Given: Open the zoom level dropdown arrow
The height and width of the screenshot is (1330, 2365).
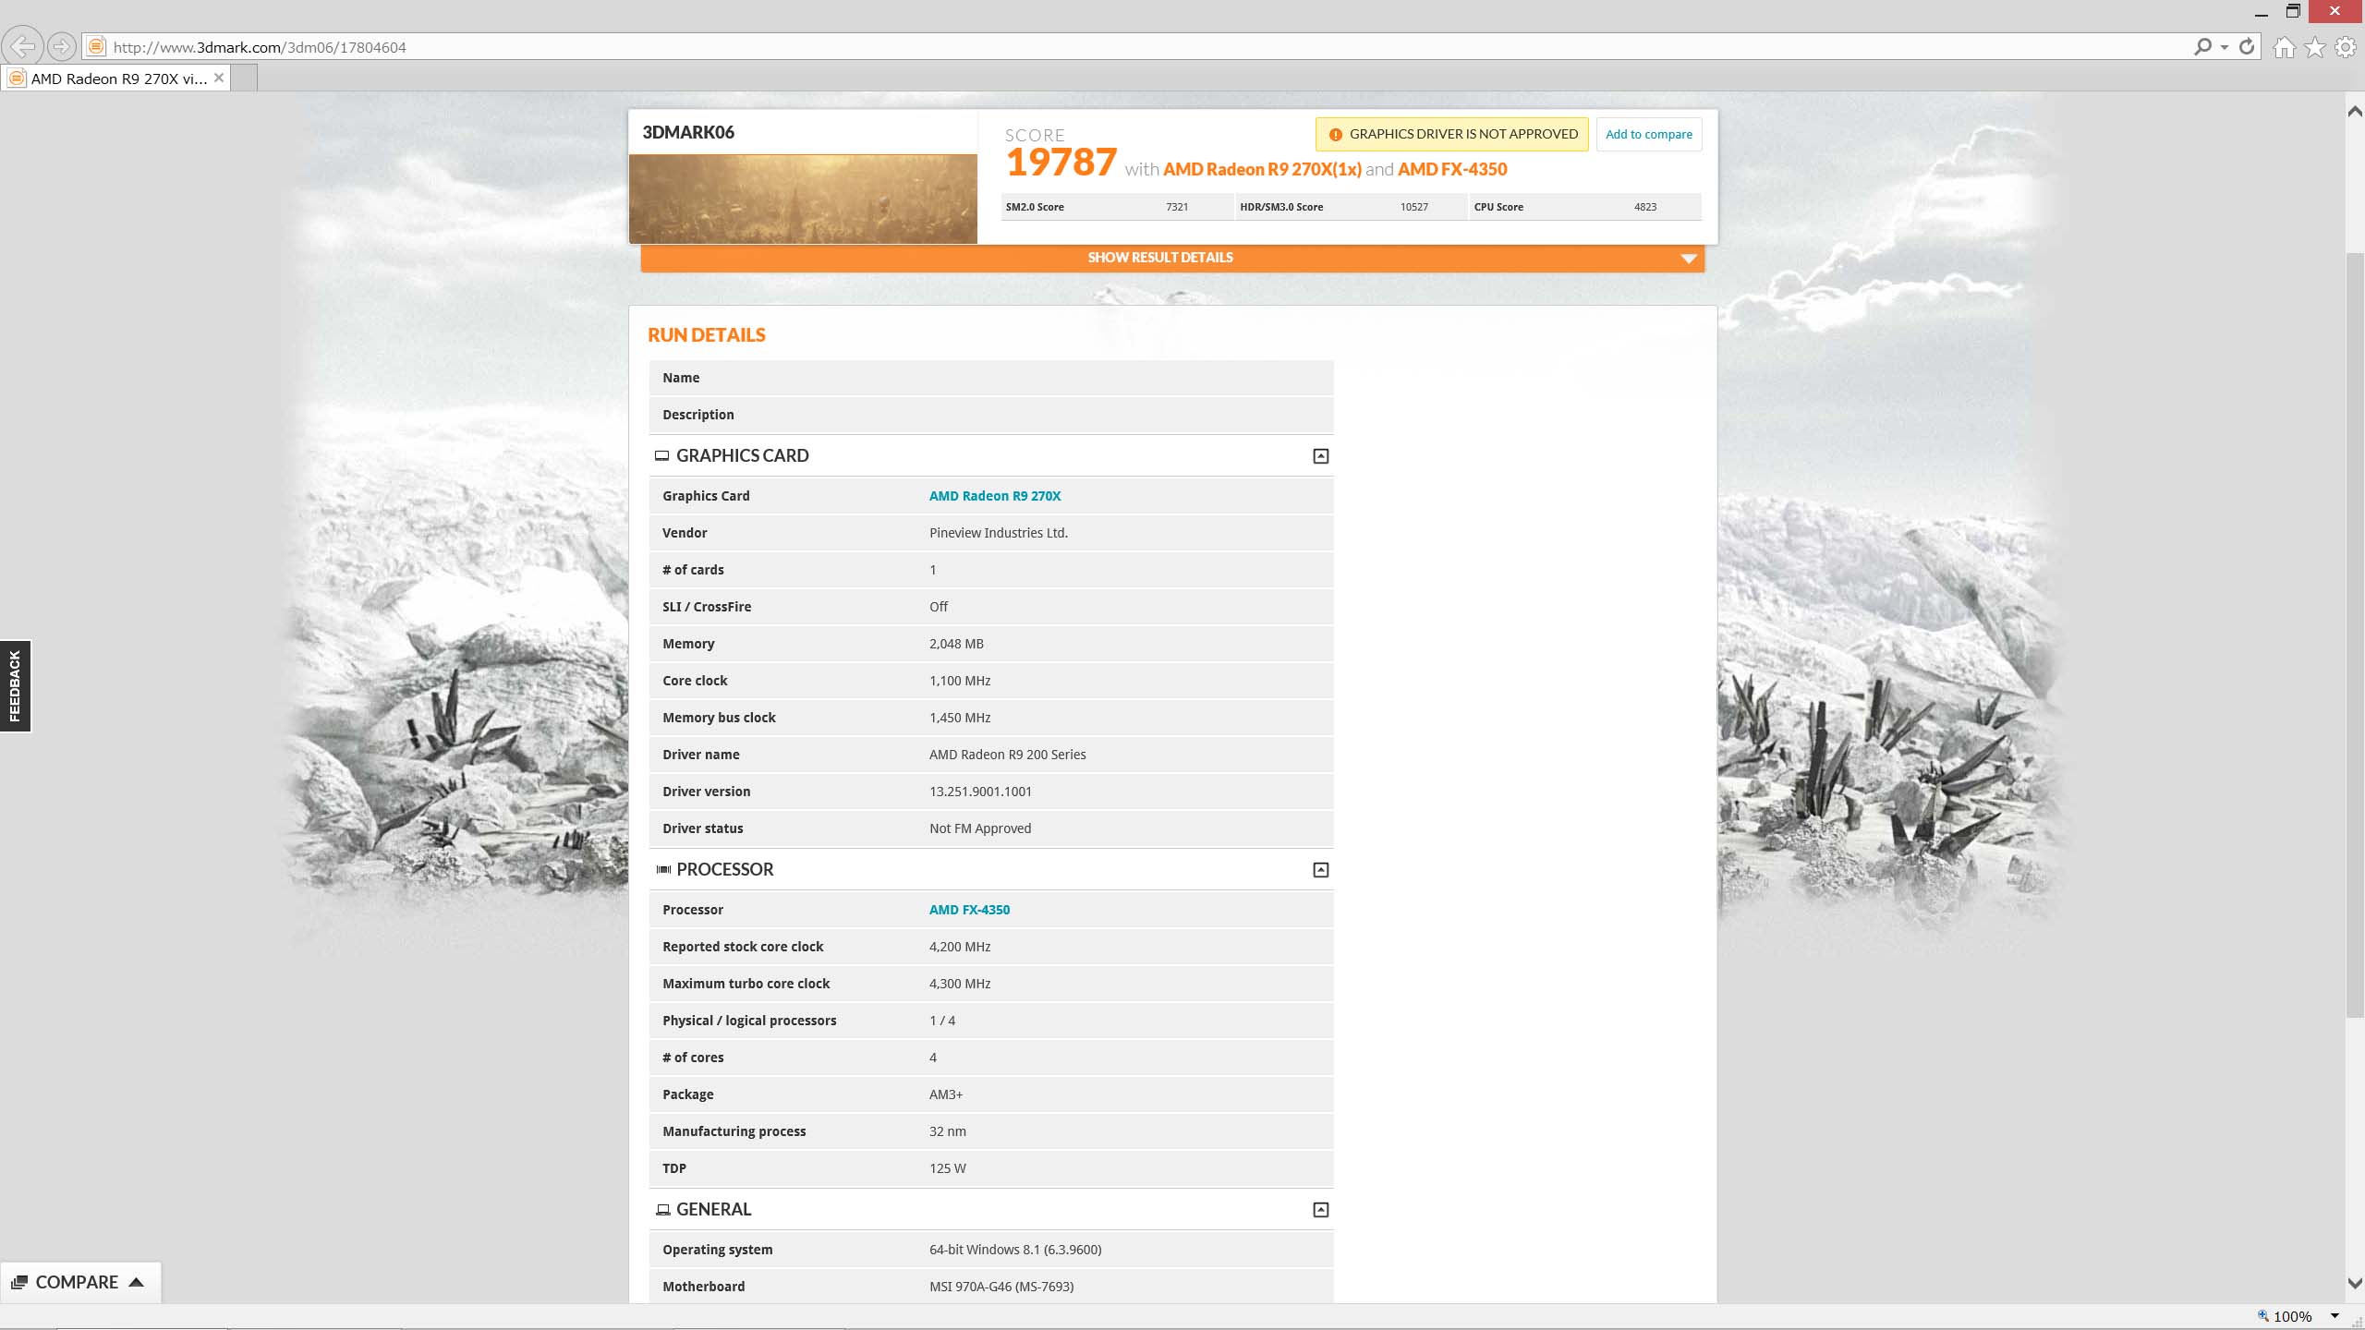Looking at the screenshot, I should (x=2335, y=1316).
